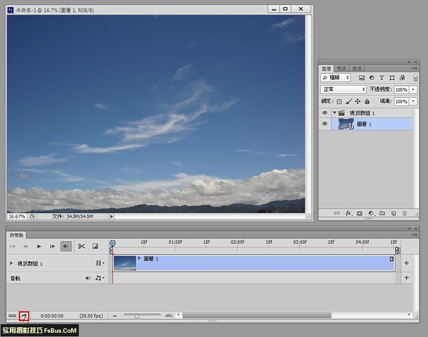Image resolution: width=428 pixels, height=337 pixels.
Task: Open the fx layer style menu
Action: pyautogui.click(x=348, y=213)
